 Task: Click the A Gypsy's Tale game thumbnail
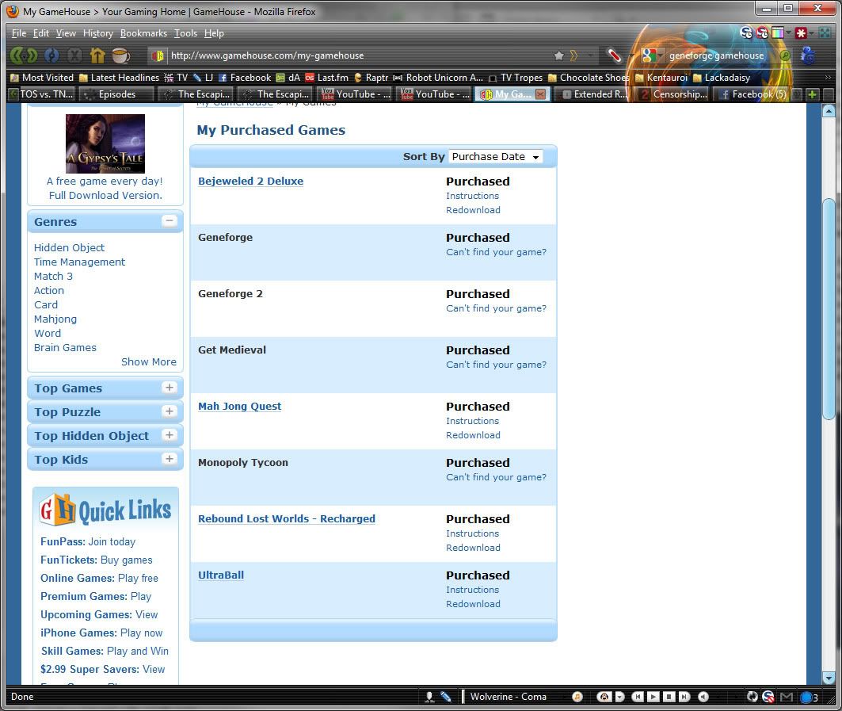pos(105,143)
